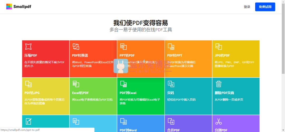Click the 合并PDF merge icon

point(171,121)
